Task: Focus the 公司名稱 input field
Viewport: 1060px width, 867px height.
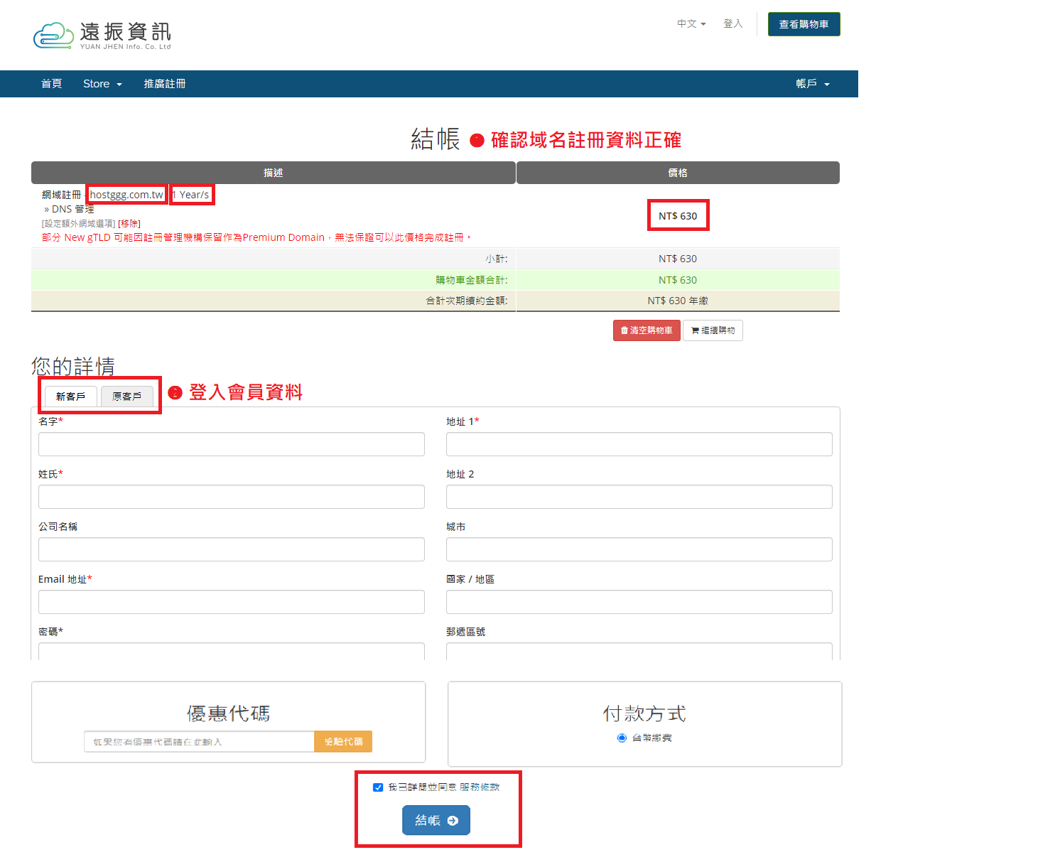Action: coord(232,549)
